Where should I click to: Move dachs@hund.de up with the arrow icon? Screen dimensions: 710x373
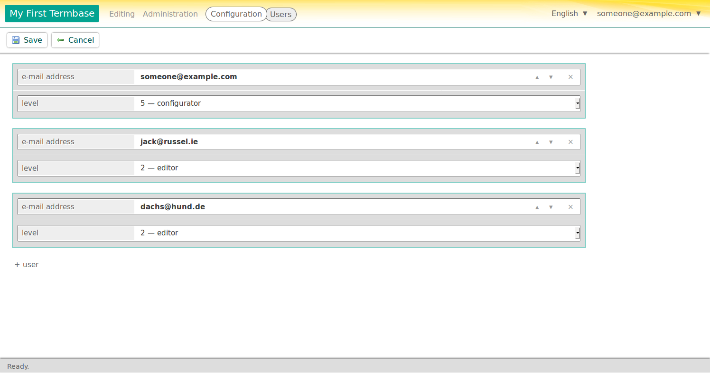(537, 207)
